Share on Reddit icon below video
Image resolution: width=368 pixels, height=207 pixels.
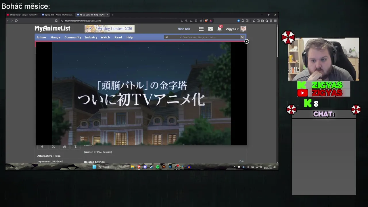(64, 147)
